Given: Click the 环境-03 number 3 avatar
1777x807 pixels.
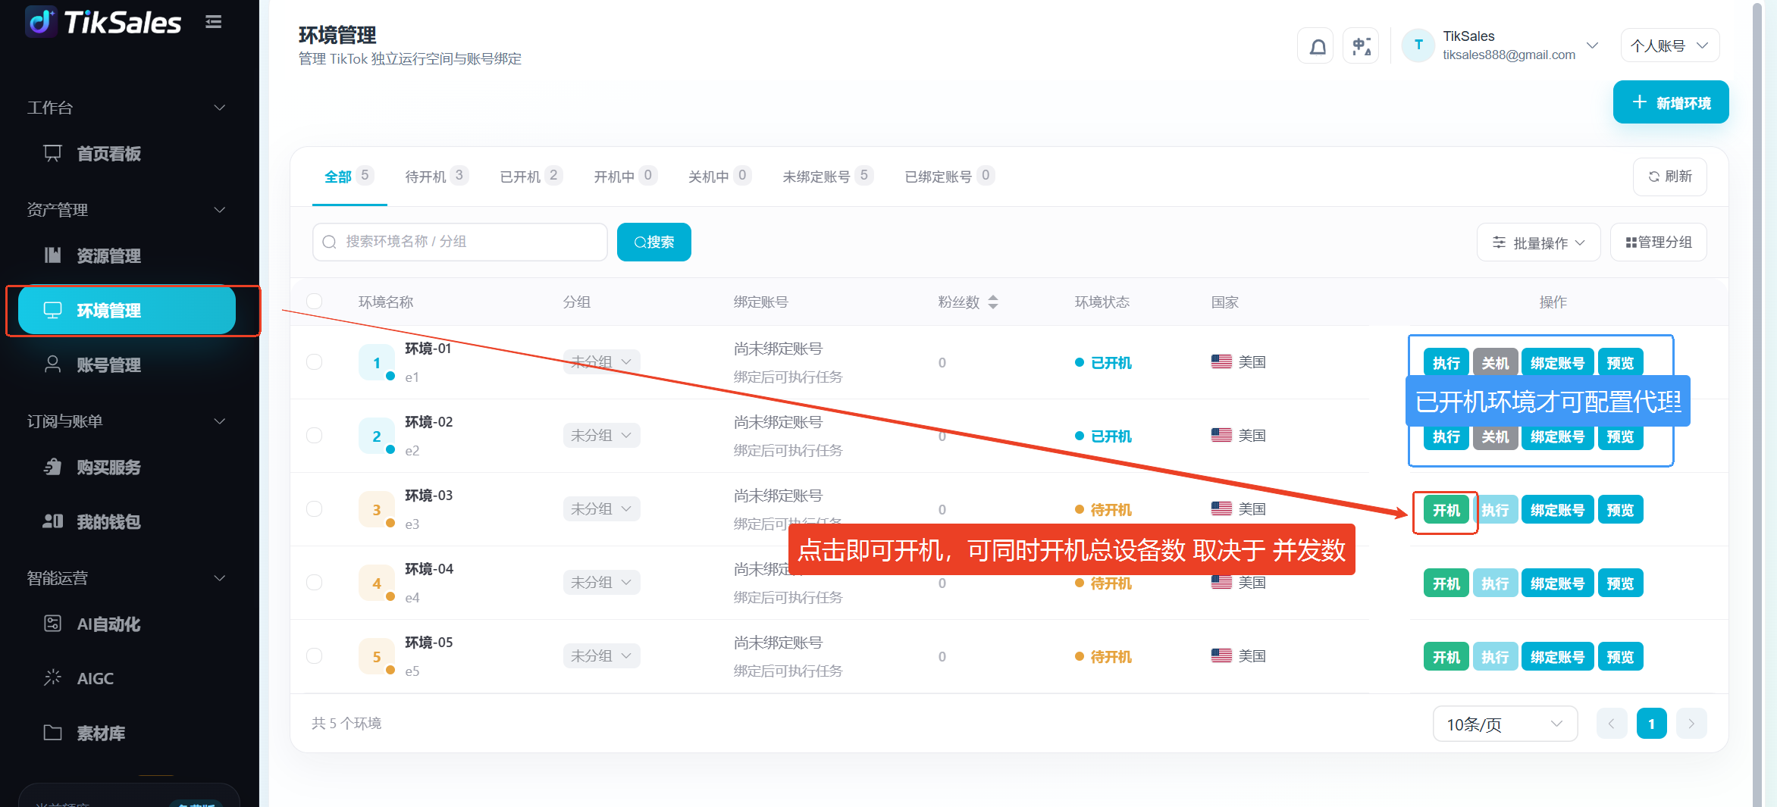Looking at the screenshot, I should (x=377, y=509).
